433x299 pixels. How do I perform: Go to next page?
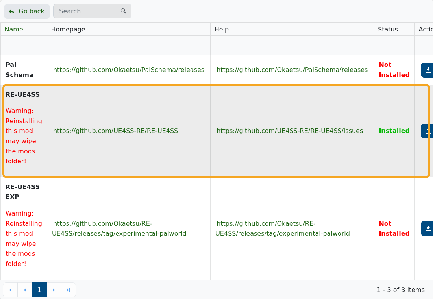pos(54,290)
